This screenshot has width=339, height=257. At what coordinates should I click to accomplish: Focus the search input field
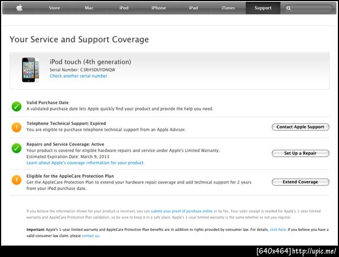[x=308, y=8]
